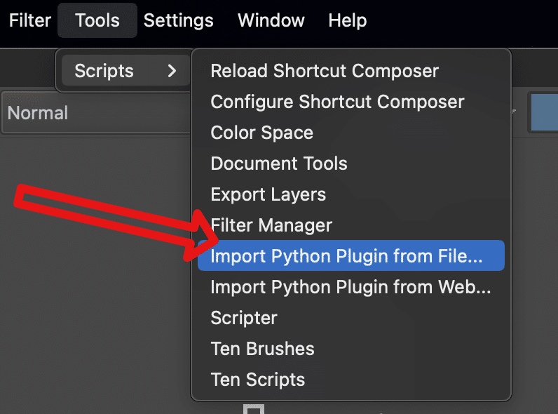Select Import Python Plugin from Web
This screenshot has width=558, height=414.
tap(351, 286)
